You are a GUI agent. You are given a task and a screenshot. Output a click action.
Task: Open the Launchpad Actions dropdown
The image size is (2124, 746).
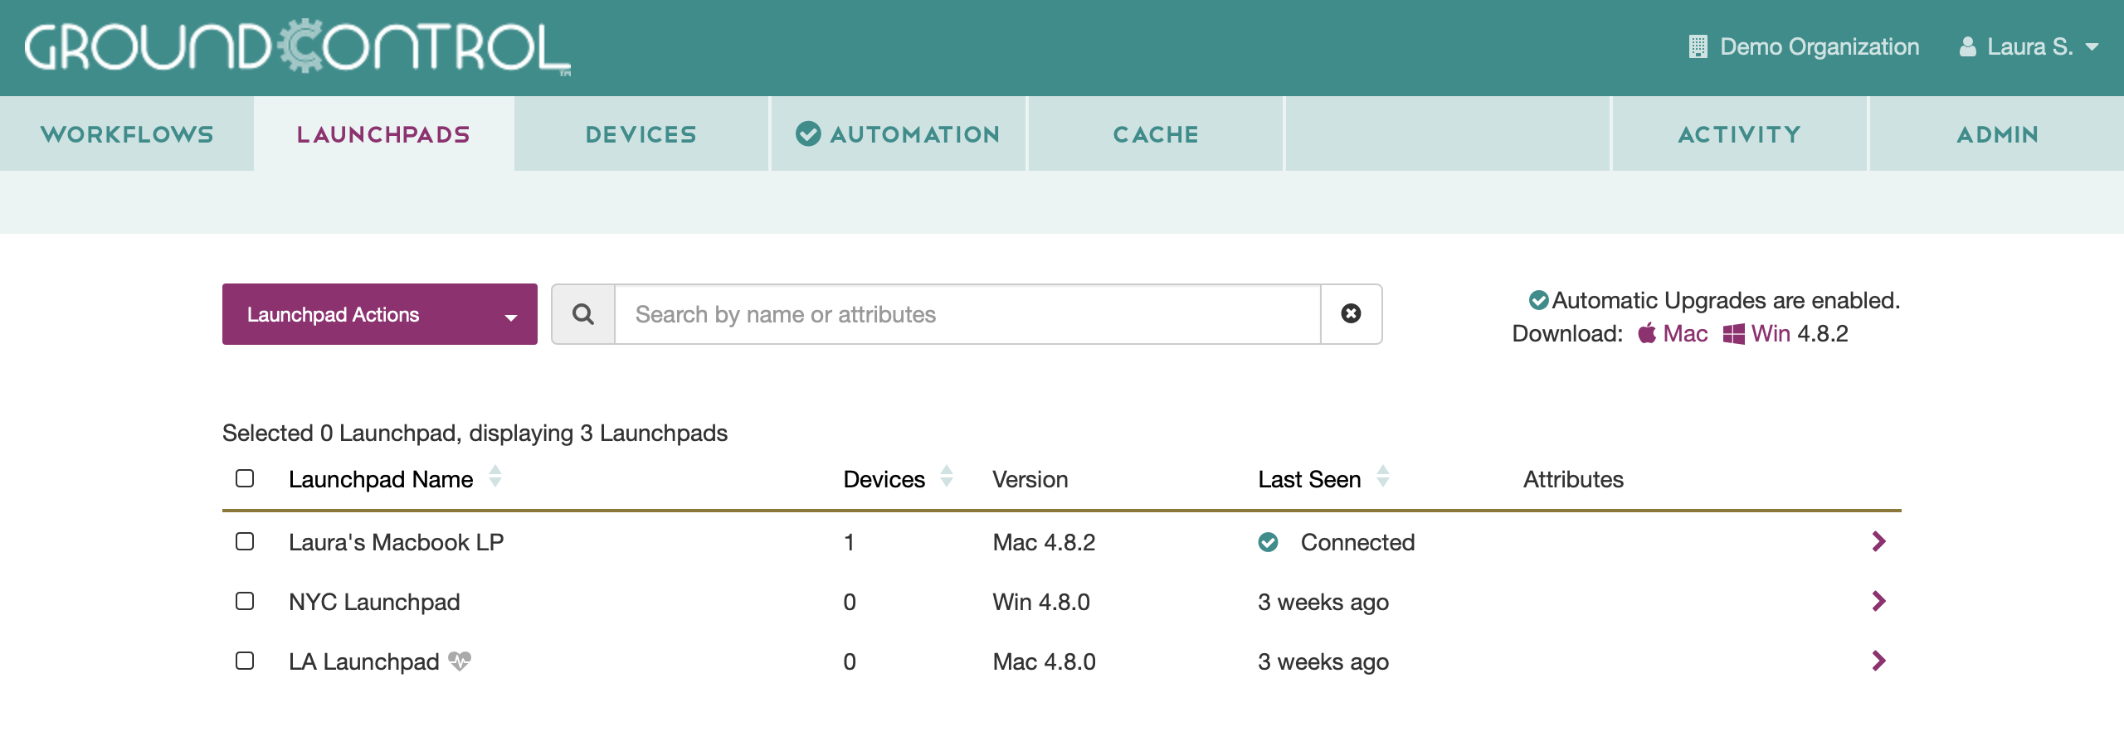click(379, 314)
